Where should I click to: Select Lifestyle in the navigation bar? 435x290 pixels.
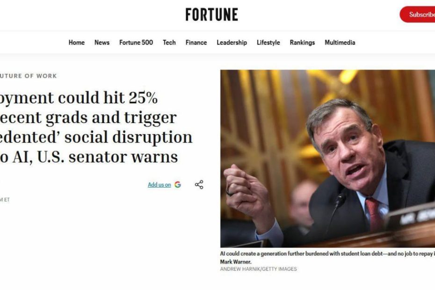coord(268,43)
